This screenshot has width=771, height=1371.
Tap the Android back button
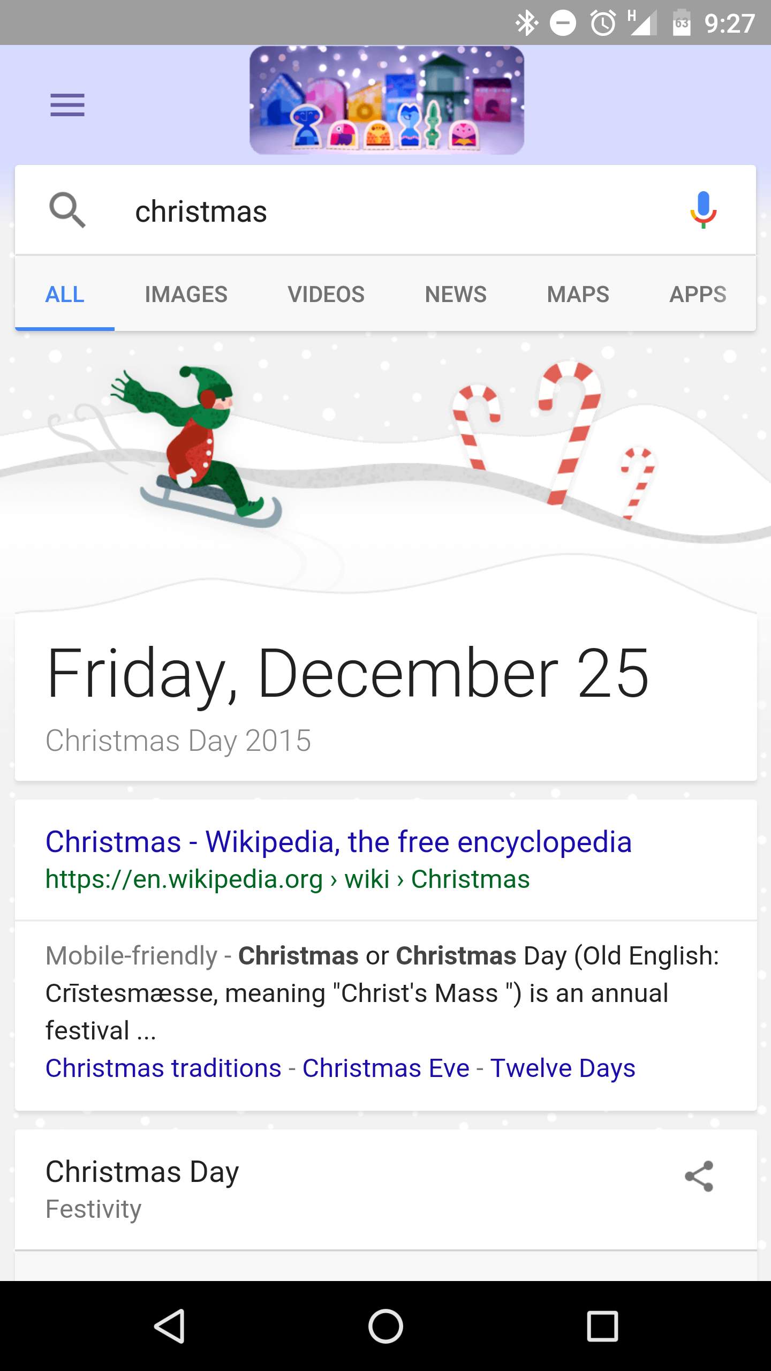click(x=170, y=1326)
